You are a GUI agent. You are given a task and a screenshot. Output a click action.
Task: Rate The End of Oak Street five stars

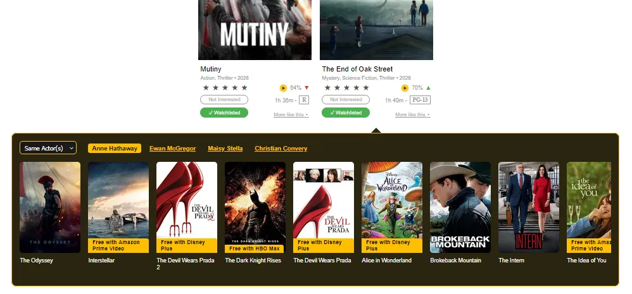pyautogui.click(x=366, y=88)
